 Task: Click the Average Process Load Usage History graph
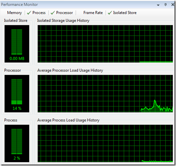click(x=105, y=143)
